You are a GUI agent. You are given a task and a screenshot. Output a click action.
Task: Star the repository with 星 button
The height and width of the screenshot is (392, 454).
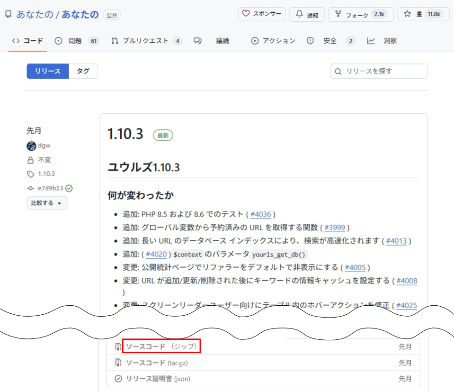pos(423,14)
